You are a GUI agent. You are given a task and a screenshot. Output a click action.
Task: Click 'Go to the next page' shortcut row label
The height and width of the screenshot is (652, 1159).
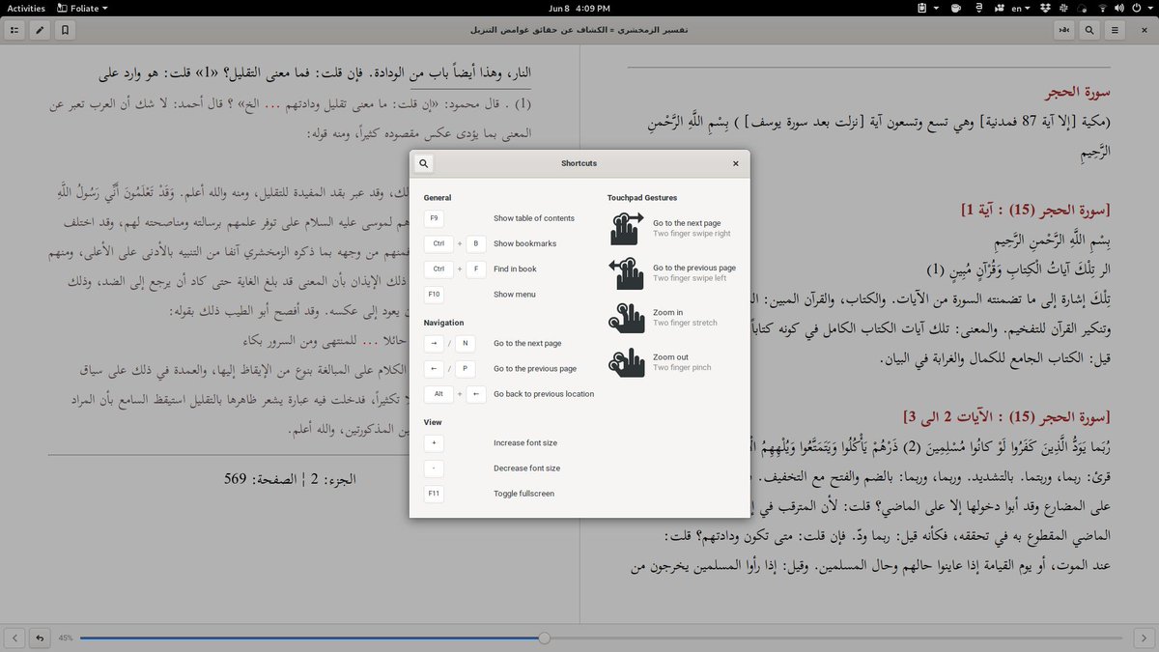527,343
